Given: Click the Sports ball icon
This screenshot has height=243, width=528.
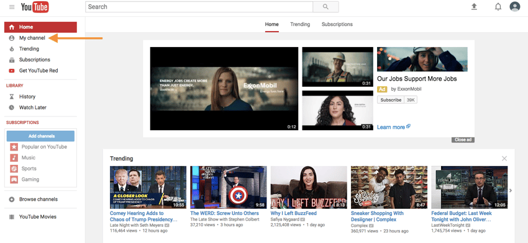Looking at the screenshot, I should coord(14,169).
